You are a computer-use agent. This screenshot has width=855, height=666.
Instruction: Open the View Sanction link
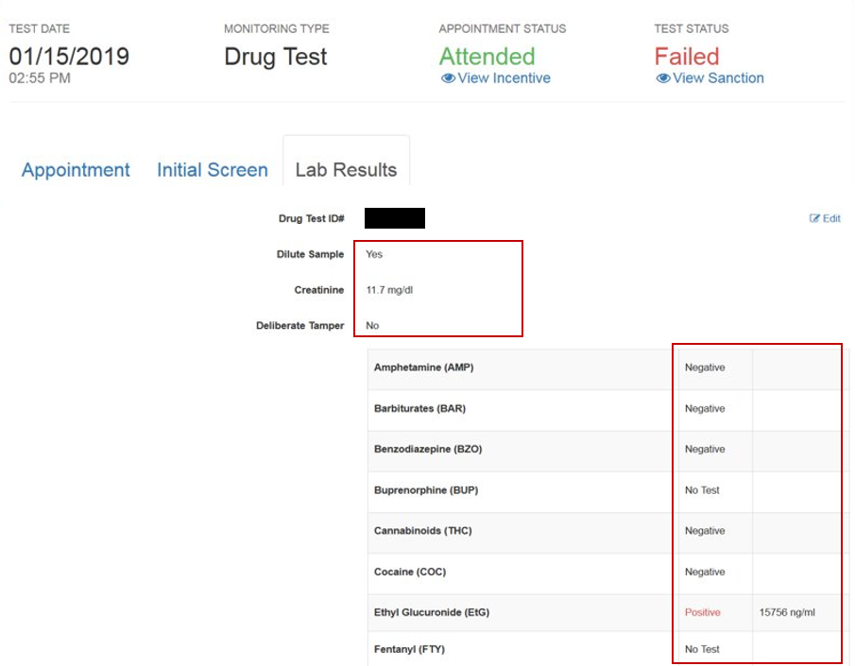click(718, 78)
